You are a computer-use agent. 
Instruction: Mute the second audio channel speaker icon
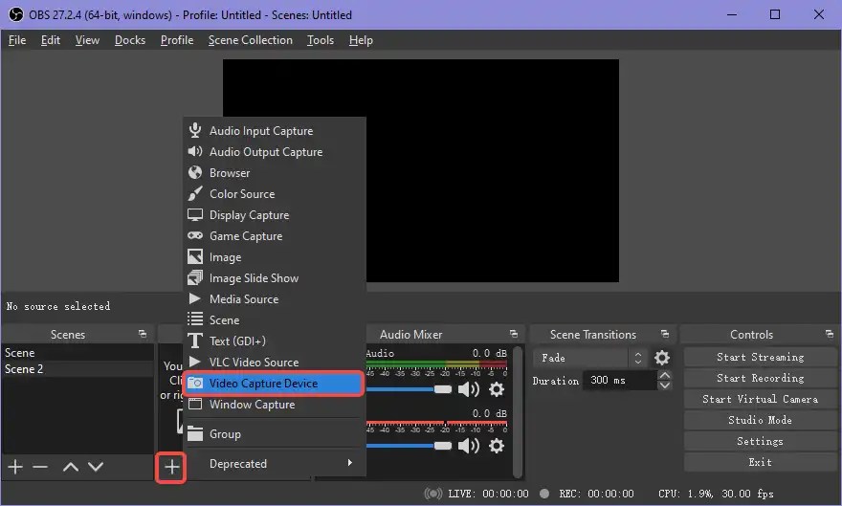click(469, 446)
